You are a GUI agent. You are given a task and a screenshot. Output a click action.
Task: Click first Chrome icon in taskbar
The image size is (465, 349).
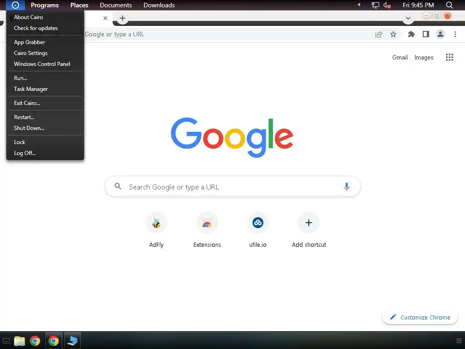(35, 341)
